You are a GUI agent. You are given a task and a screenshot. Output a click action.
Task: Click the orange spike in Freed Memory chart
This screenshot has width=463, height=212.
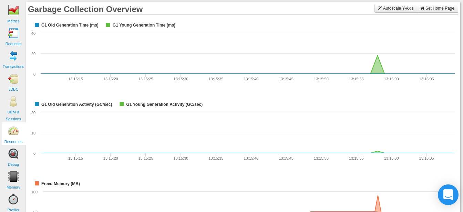(x=378, y=205)
